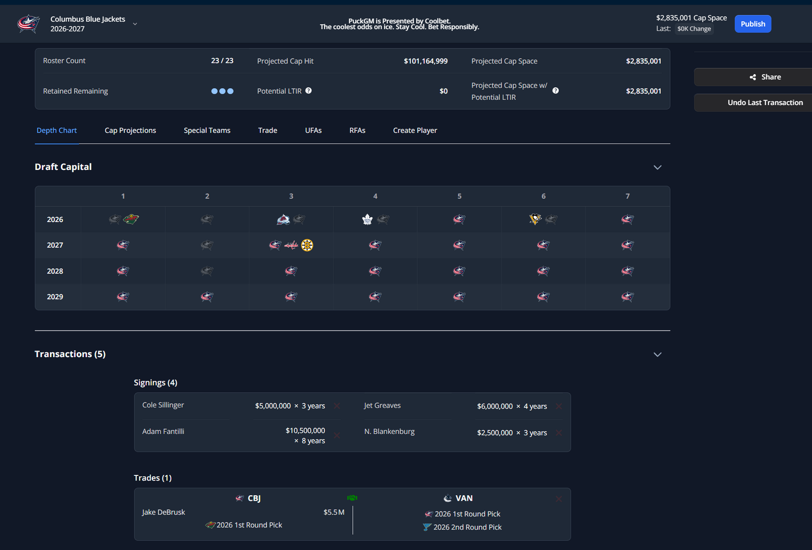The image size is (812, 550).
Task: Open the Columbus Blue Jackets team dropdown
Action: tap(135, 24)
